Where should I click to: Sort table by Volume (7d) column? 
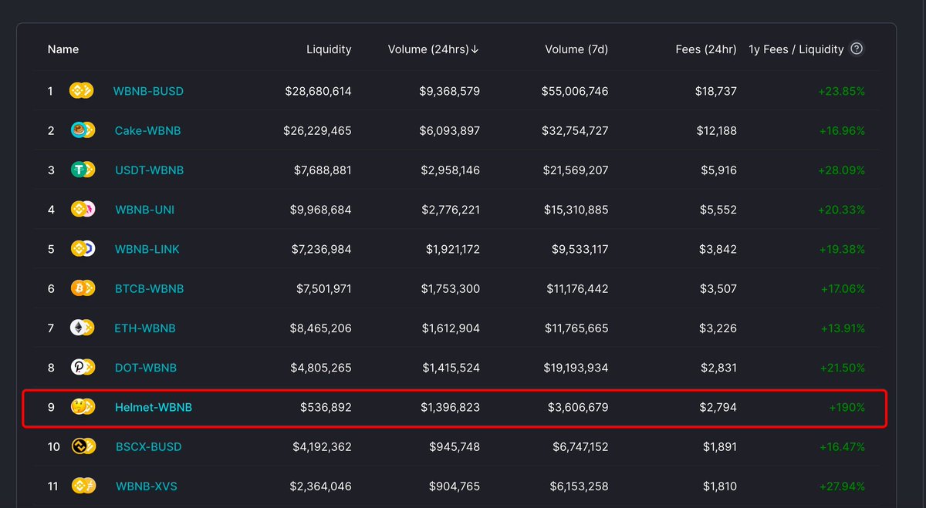pyautogui.click(x=576, y=49)
